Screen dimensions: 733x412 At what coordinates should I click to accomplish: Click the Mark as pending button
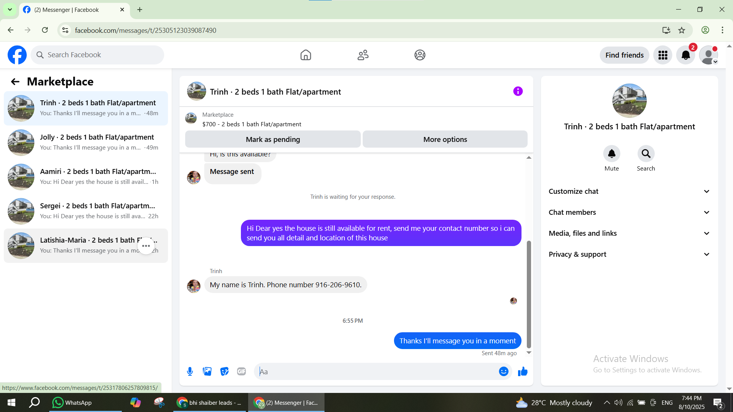[x=273, y=140]
